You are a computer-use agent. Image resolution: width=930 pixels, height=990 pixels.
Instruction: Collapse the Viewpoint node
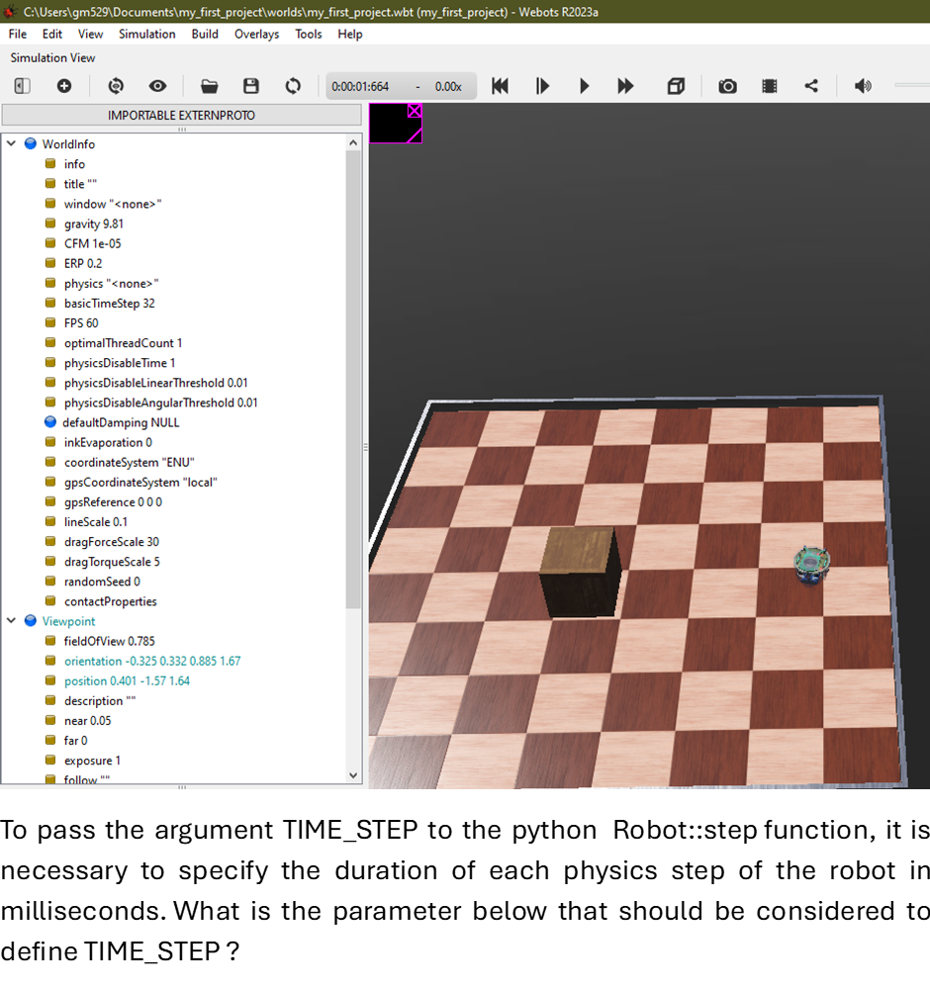(x=12, y=621)
